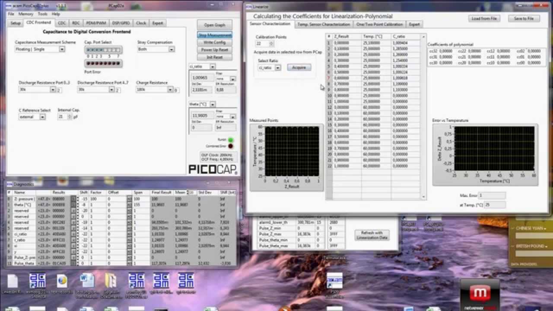Click Save to File button
The height and width of the screenshot is (311, 553).
point(524,19)
